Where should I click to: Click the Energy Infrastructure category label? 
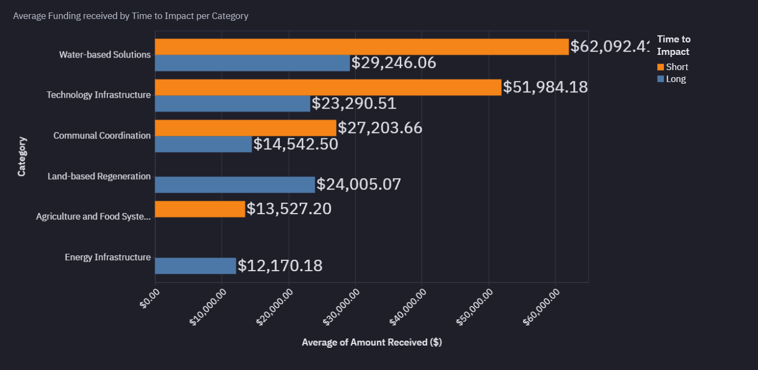(107, 257)
